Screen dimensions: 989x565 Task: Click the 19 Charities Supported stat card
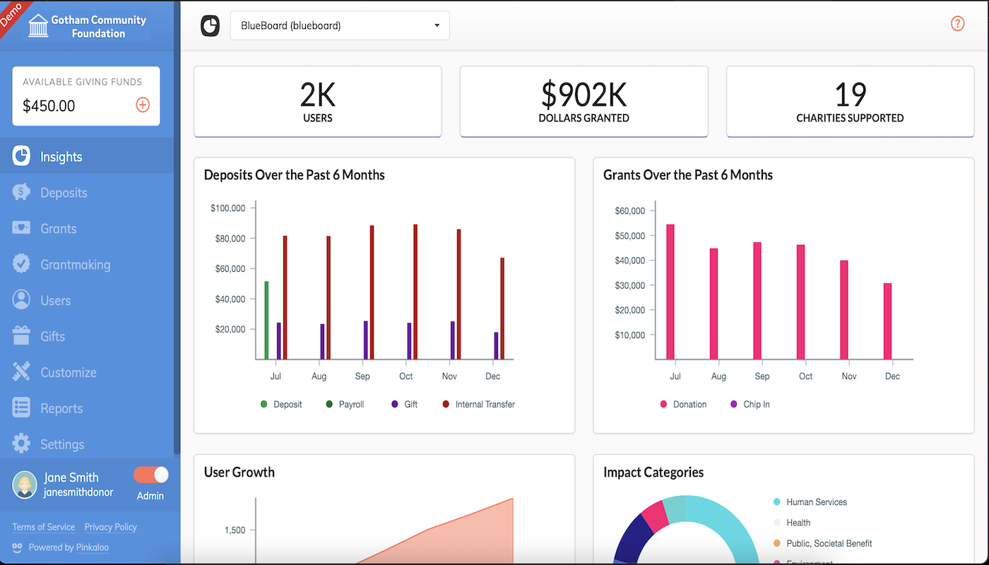[x=850, y=102]
